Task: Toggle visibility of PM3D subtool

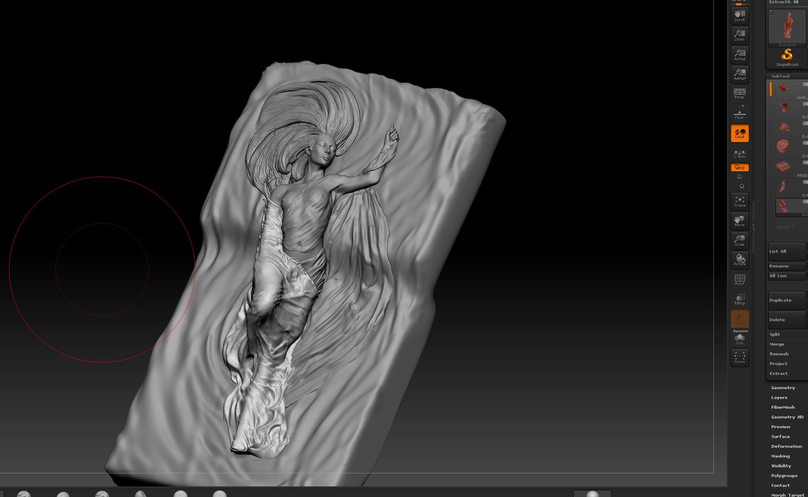Action: click(805, 162)
